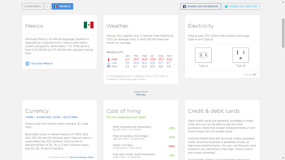
Task: Click the Twitter bird icon
Action: 226,7
